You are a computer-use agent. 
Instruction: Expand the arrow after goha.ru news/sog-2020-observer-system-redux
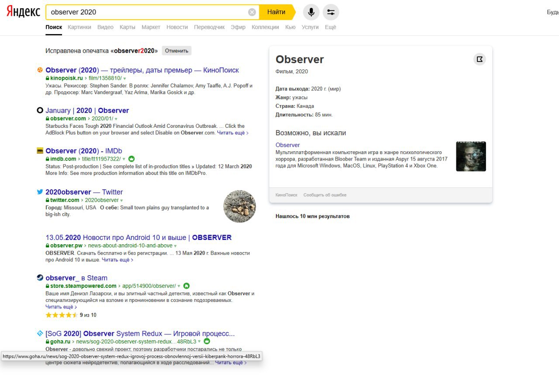pyautogui.click(x=200, y=342)
